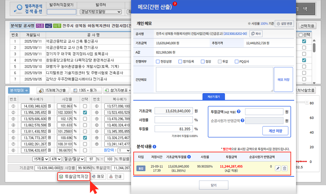Select row 디지털트윈 기술지원센터 및 주행시험로 건축공사
The image size is (326, 194).
pos(85,73)
